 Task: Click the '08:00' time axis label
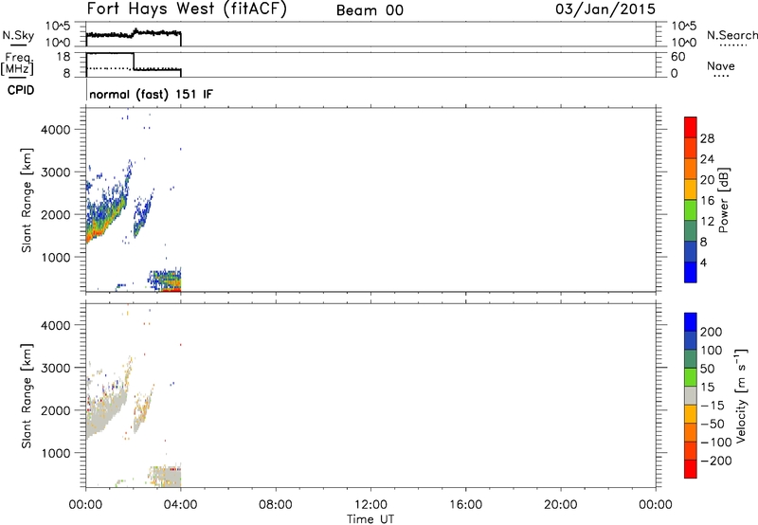pyautogui.click(x=276, y=505)
